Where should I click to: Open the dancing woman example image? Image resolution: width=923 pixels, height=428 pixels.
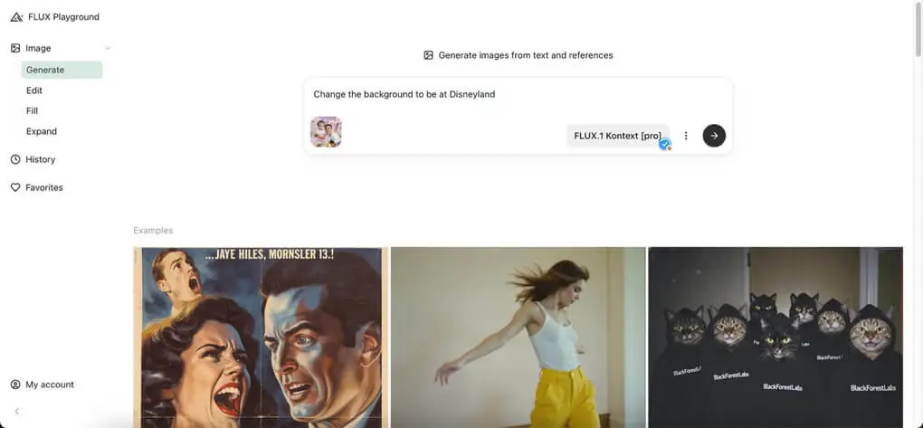click(518, 337)
